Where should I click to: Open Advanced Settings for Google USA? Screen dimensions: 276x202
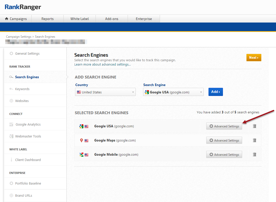224,126
